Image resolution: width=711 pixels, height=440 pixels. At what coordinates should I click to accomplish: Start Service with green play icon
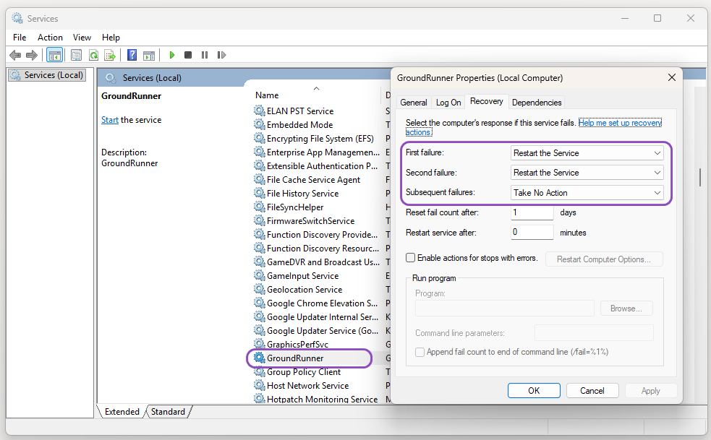(x=172, y=55)
